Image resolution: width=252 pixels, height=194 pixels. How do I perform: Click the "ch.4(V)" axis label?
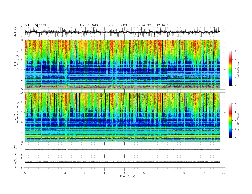[x=15, y=163]
